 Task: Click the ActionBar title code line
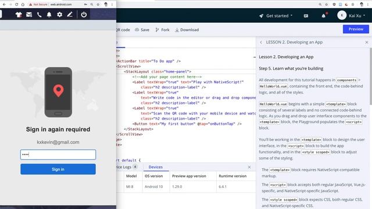pos(149,61)
